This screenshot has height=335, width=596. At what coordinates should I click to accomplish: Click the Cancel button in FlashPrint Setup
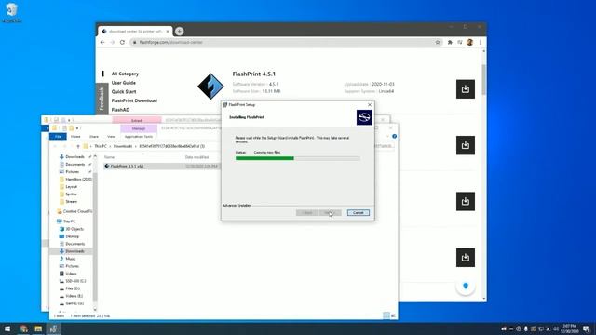(358, 213)
